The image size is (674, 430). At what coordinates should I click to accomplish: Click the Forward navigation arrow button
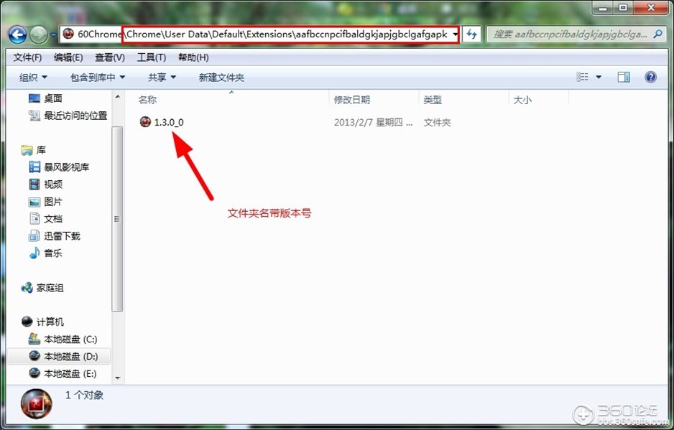tap(39, 34)
